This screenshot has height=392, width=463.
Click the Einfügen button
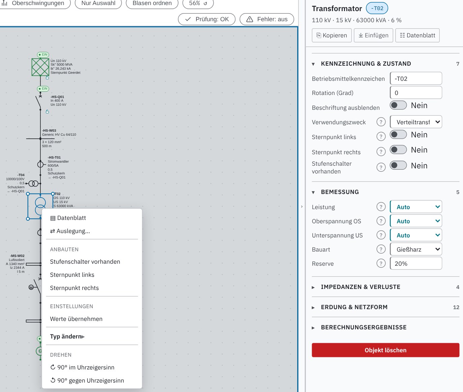373,35
